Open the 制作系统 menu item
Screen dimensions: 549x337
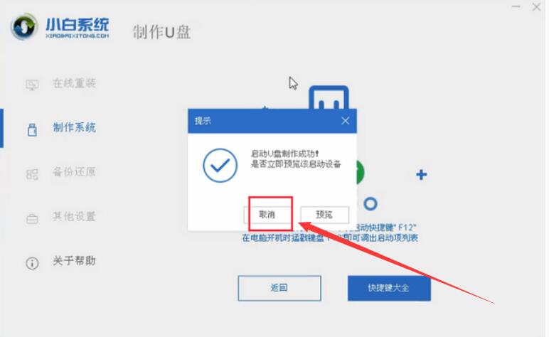click(74, 127)
